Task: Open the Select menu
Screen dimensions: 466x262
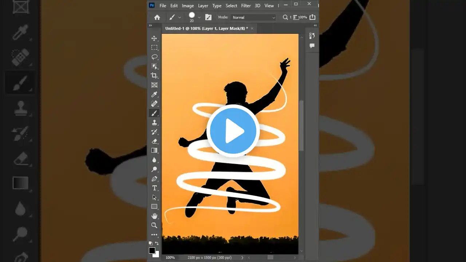Action: tap(231, 5)
